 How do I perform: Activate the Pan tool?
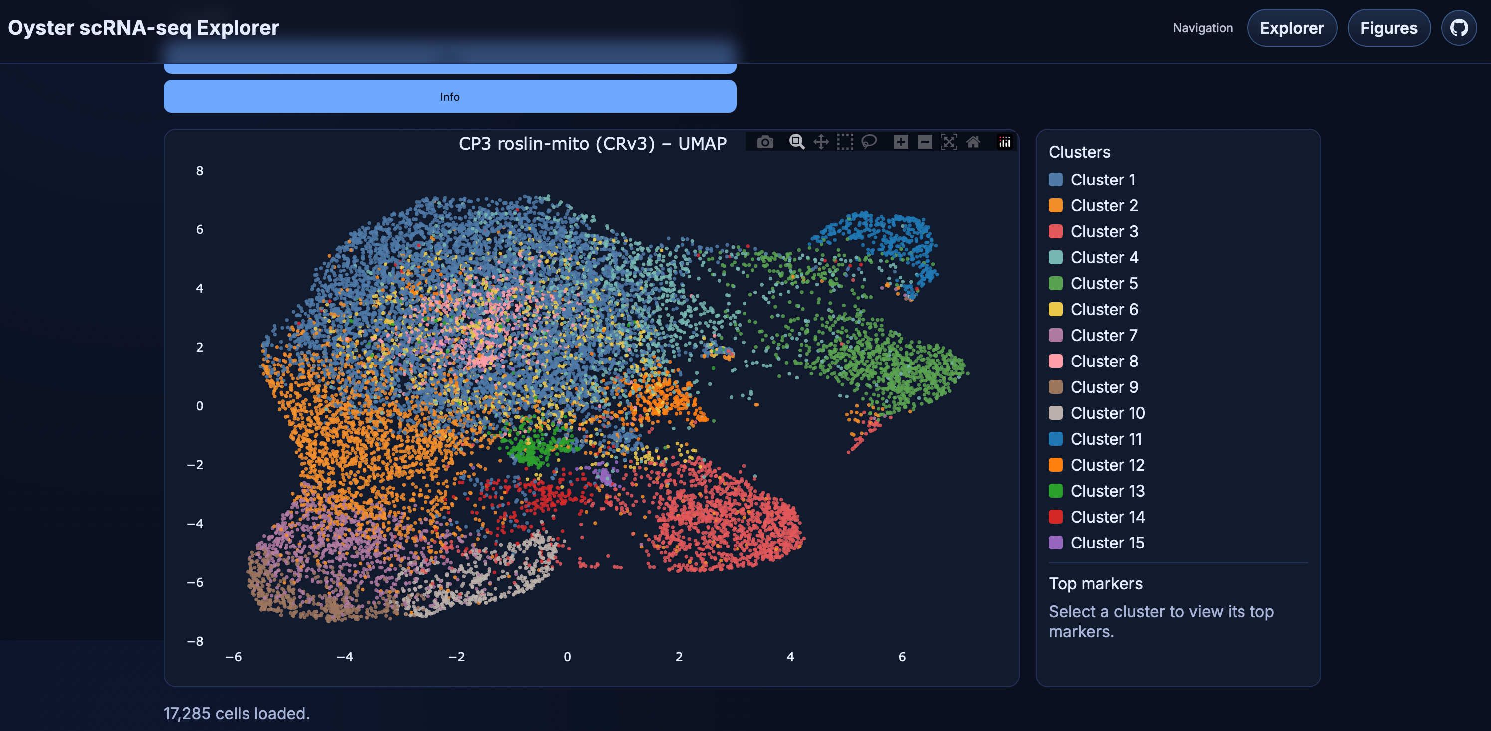[821, 142]
